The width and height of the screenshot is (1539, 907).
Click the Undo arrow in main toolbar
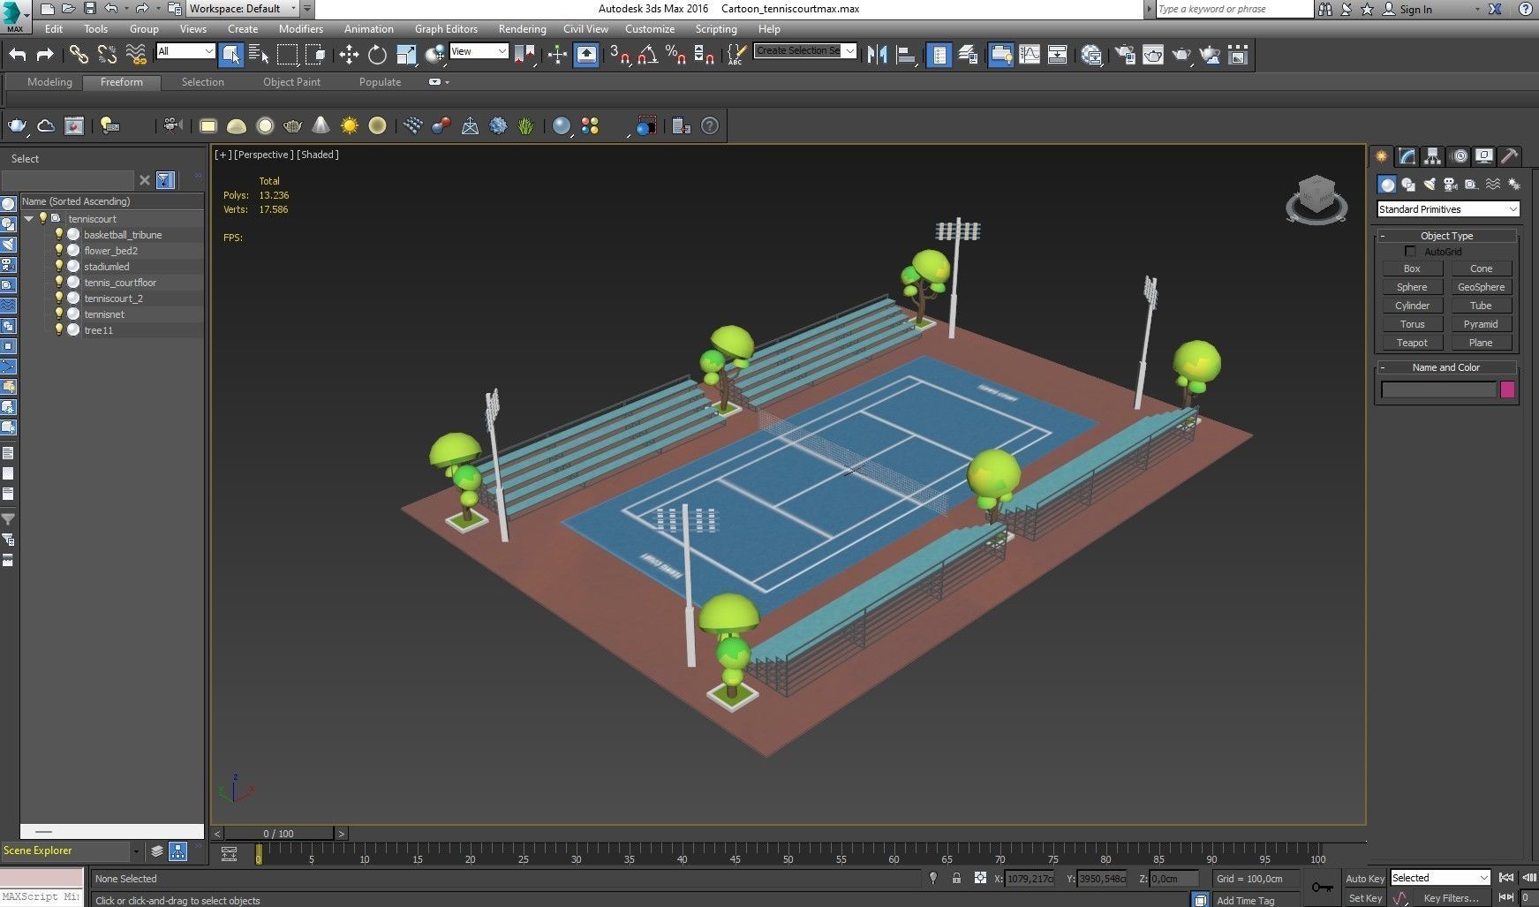(18, 55)
